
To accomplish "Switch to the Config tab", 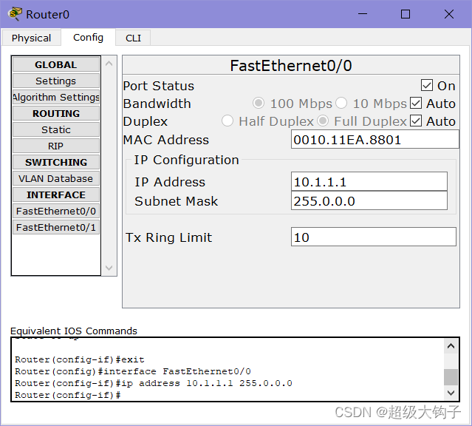I will [x=88, y=38].
